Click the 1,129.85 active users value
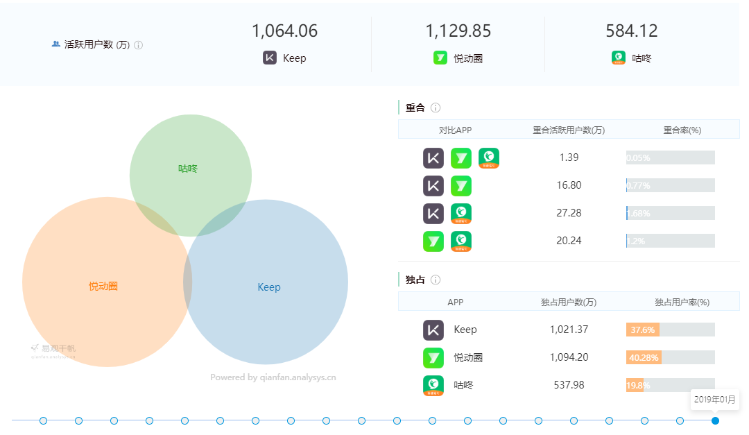Image resolution: width=749 pixels, height=435 pixels. [458, 31]
